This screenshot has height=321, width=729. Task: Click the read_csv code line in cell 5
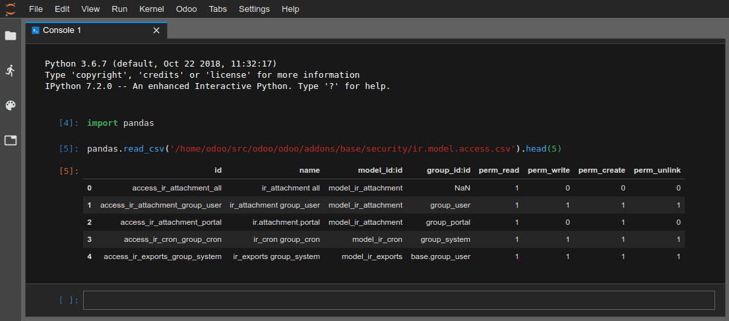click(x=324, y=149)
